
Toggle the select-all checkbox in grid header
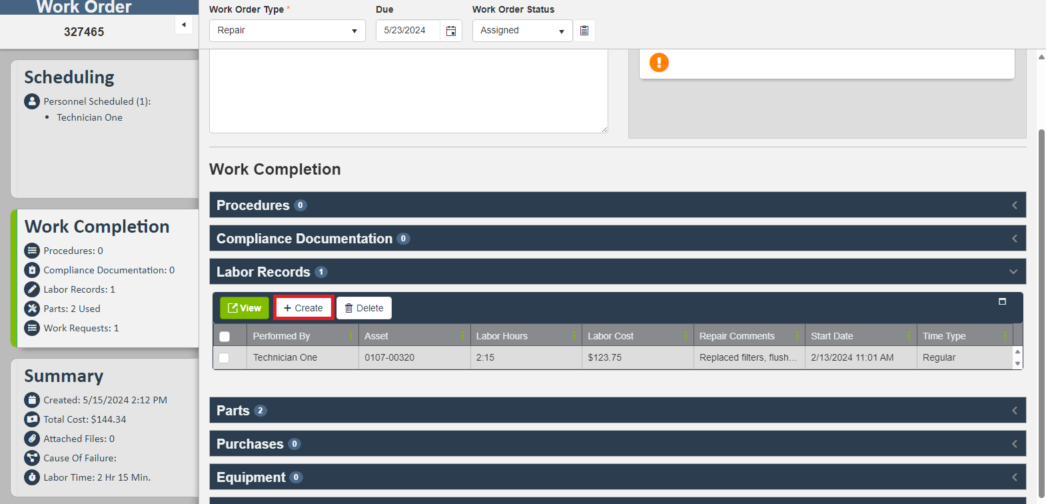(225, 337)
